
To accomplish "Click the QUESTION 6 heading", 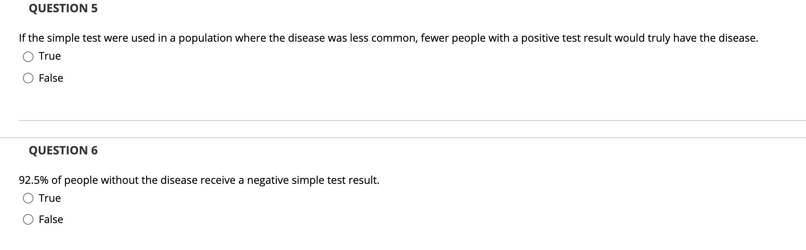I will point(62,150).
